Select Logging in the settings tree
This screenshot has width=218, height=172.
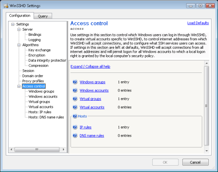coord(34,40)
